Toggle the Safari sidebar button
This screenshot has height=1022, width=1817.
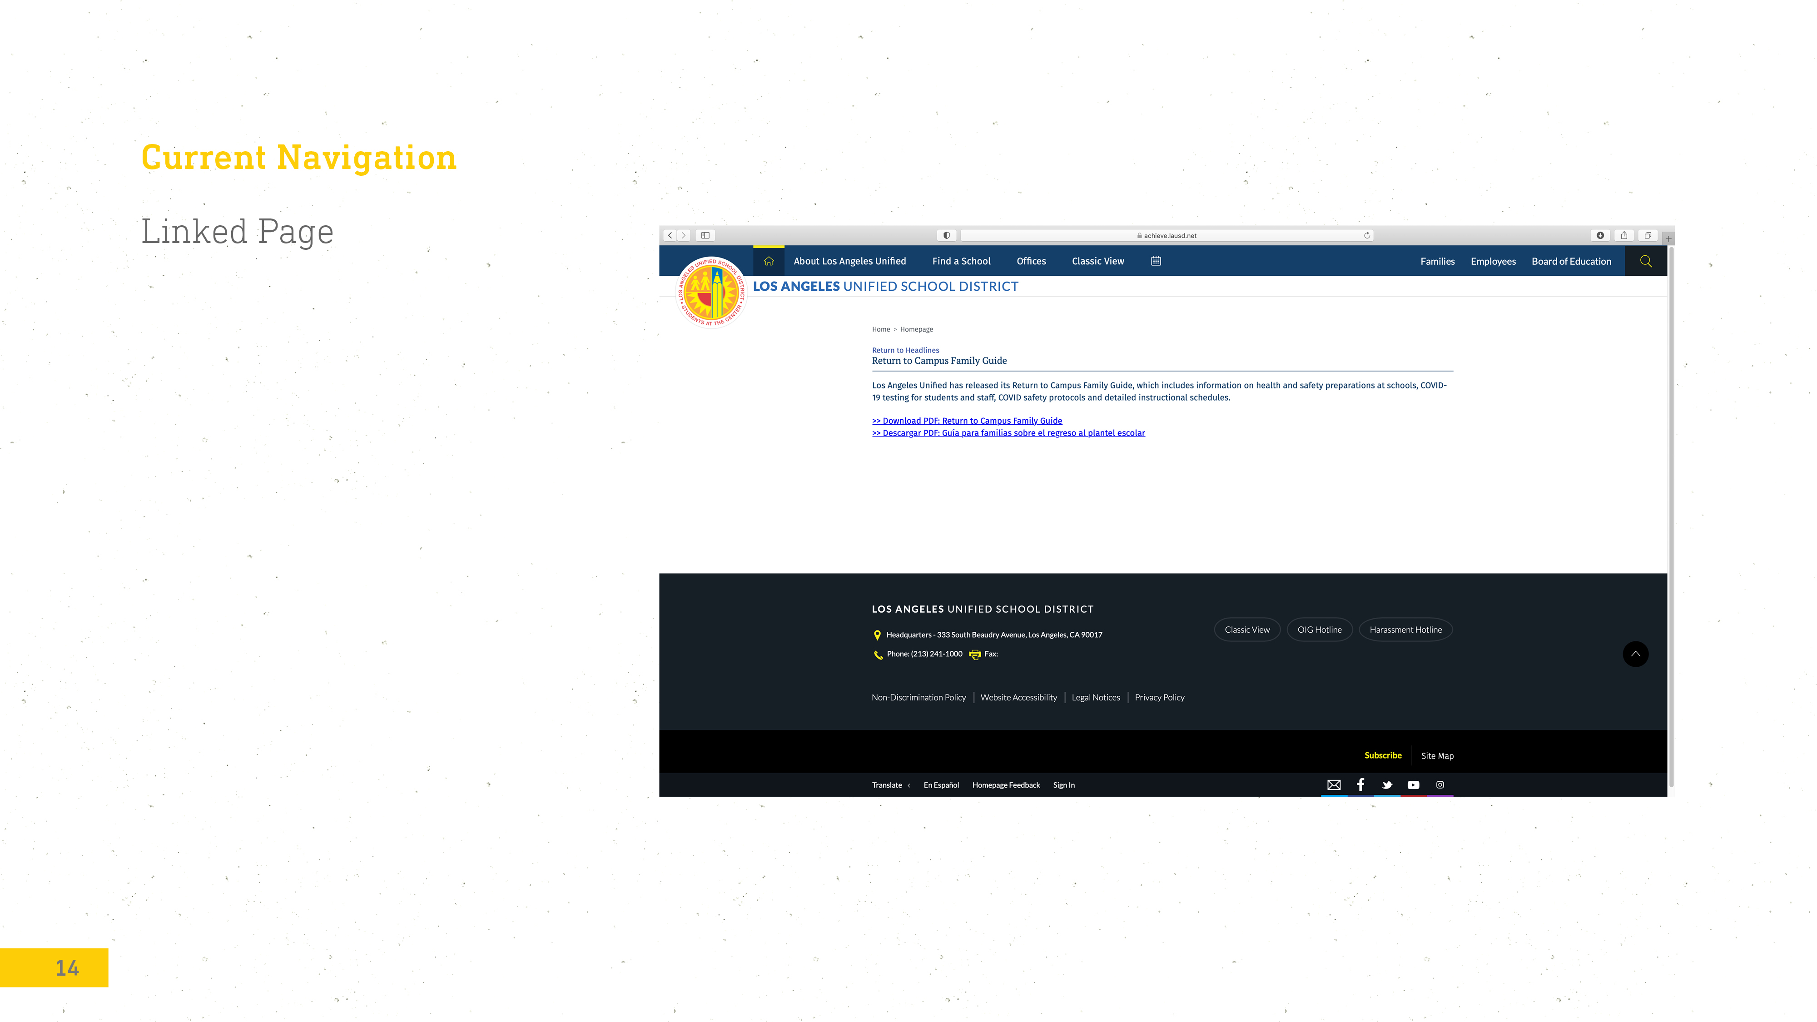(705, 236)
